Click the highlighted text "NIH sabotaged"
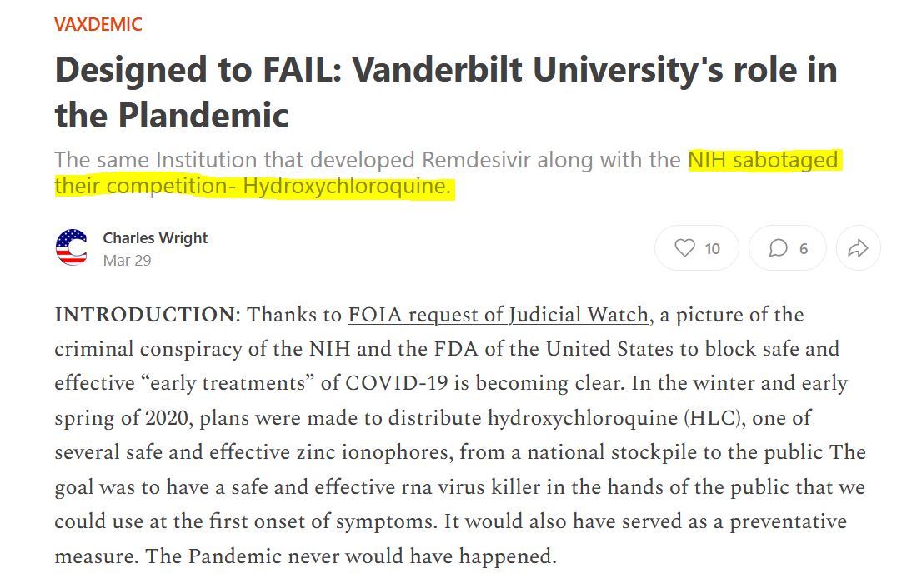 click(763, 159)
